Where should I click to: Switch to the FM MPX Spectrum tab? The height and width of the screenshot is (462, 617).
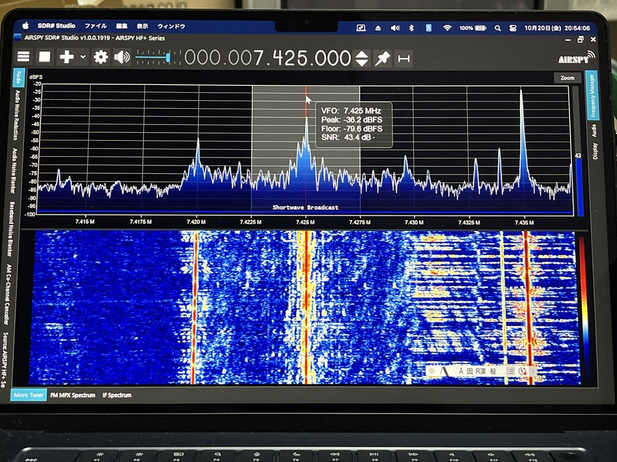[74, 395]
